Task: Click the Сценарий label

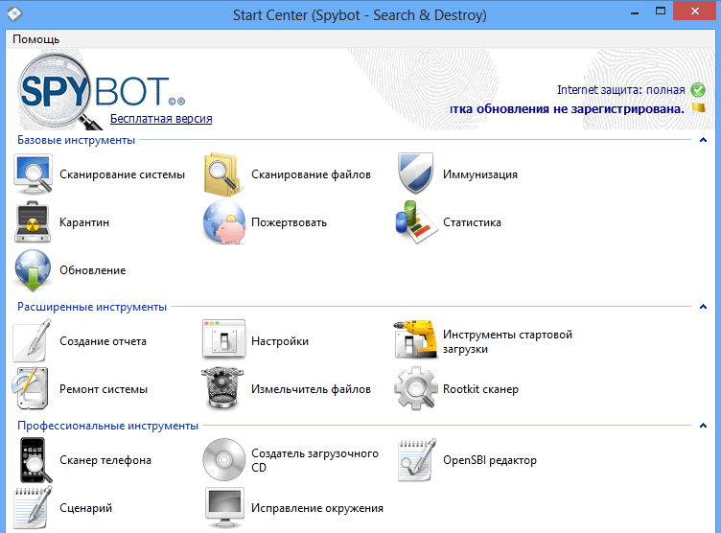Action: pos(85,508)
